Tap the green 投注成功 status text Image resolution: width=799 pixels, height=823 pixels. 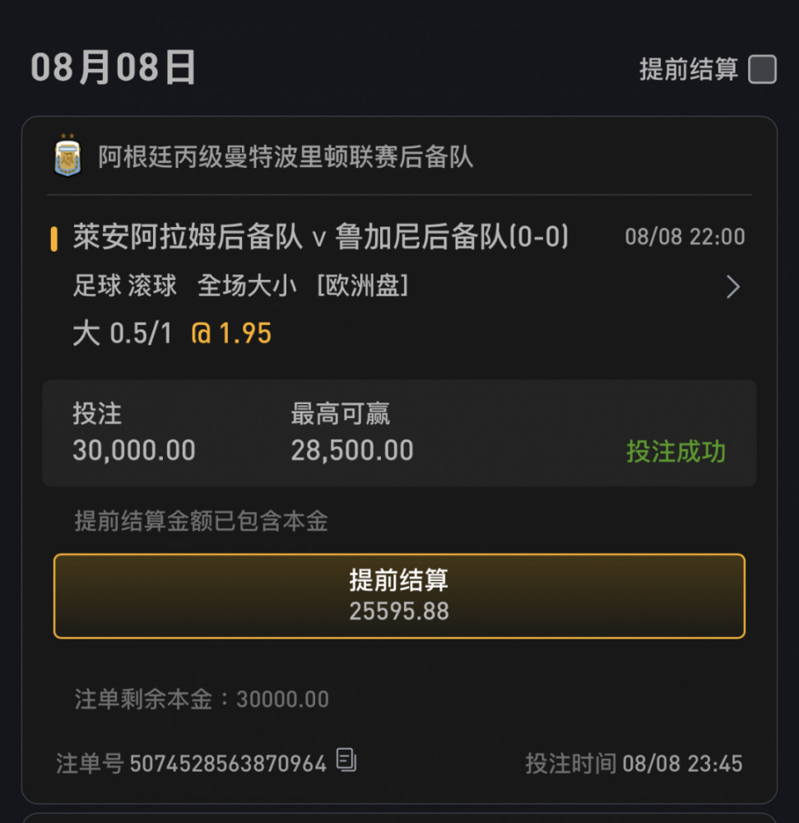[676, 451]
